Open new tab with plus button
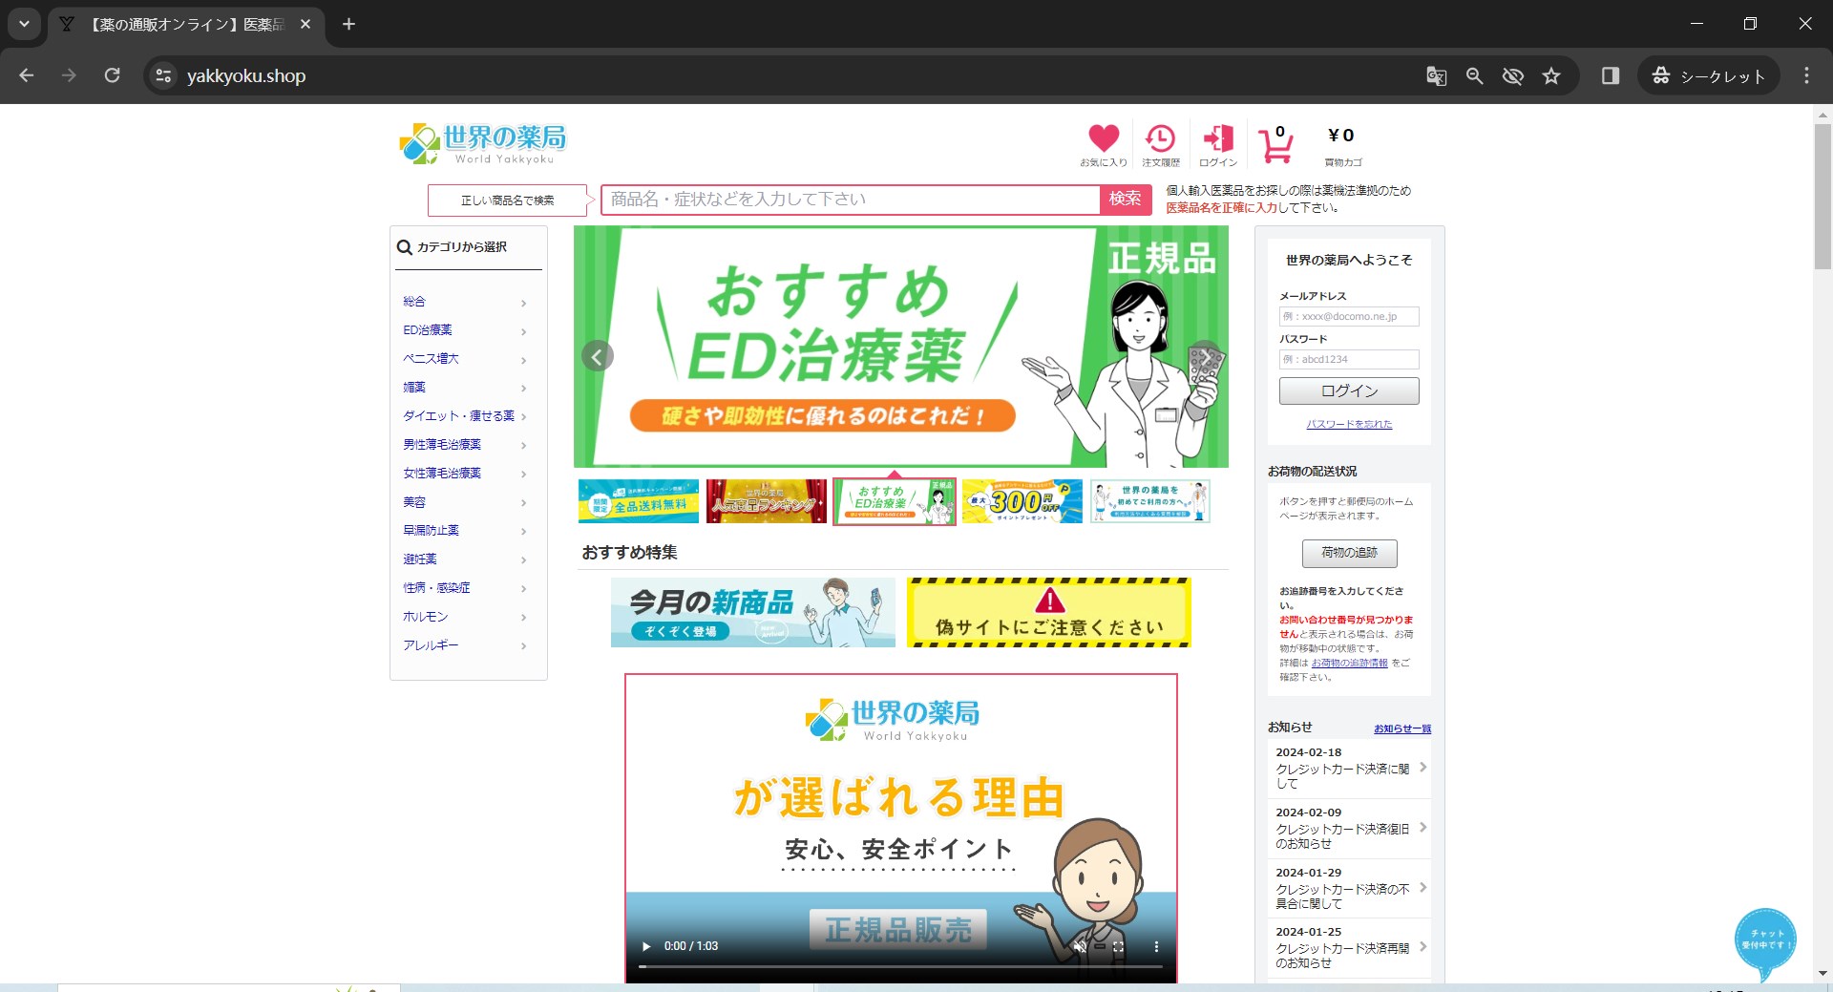 (x=348, y=24)
